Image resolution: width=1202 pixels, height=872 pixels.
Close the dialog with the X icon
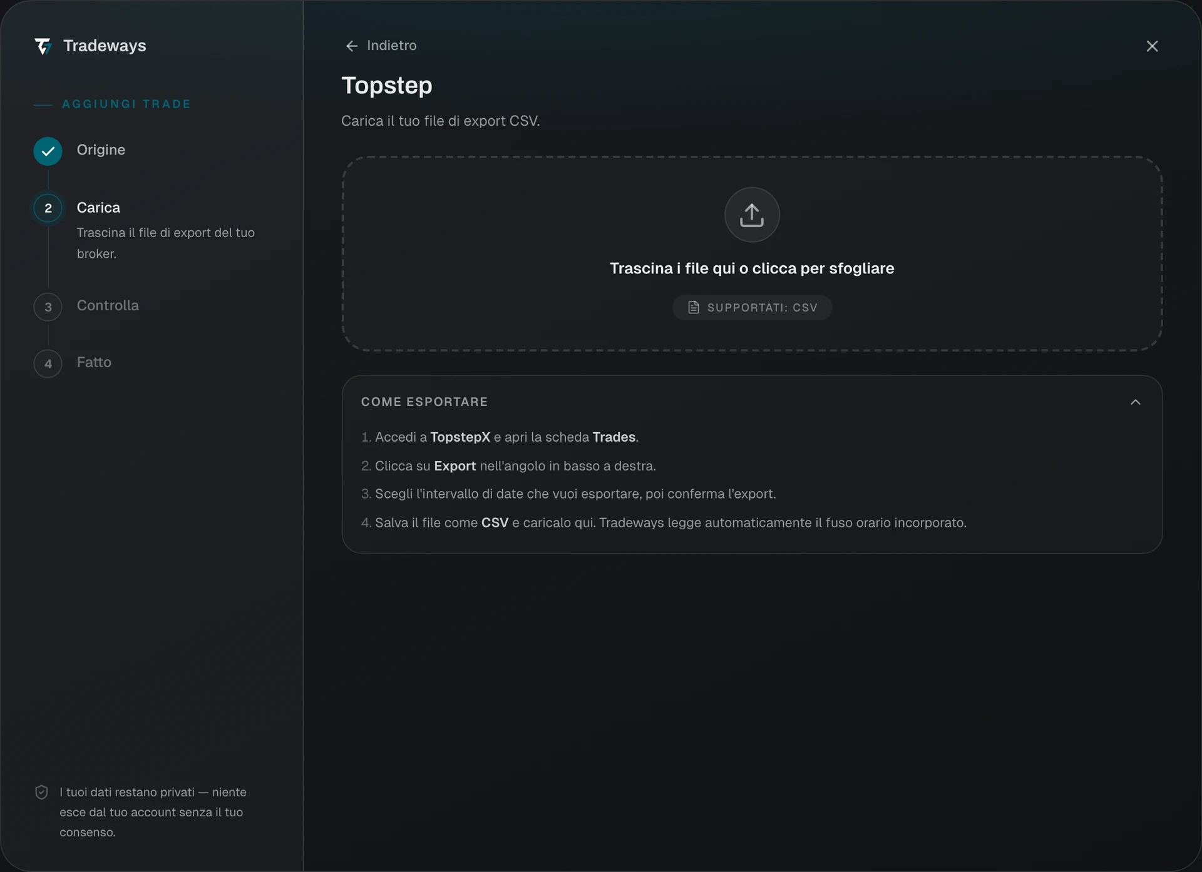point(1152,46)
